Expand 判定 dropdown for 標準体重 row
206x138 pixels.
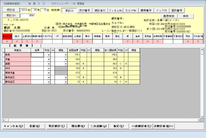pos(49,73)
